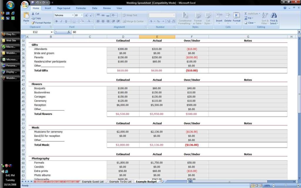Expand the font size dropdown
The image size is (301, 188).
tap(82, 15)
